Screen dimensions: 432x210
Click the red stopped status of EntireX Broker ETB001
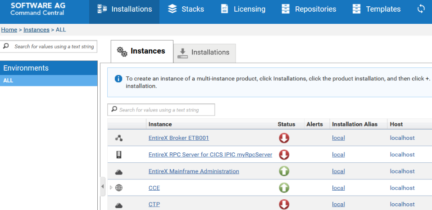pos(284,138)
